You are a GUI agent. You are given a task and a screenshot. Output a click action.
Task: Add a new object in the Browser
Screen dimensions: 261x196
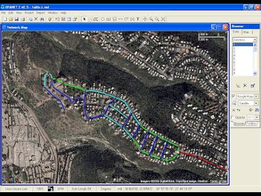pos(238,85)
